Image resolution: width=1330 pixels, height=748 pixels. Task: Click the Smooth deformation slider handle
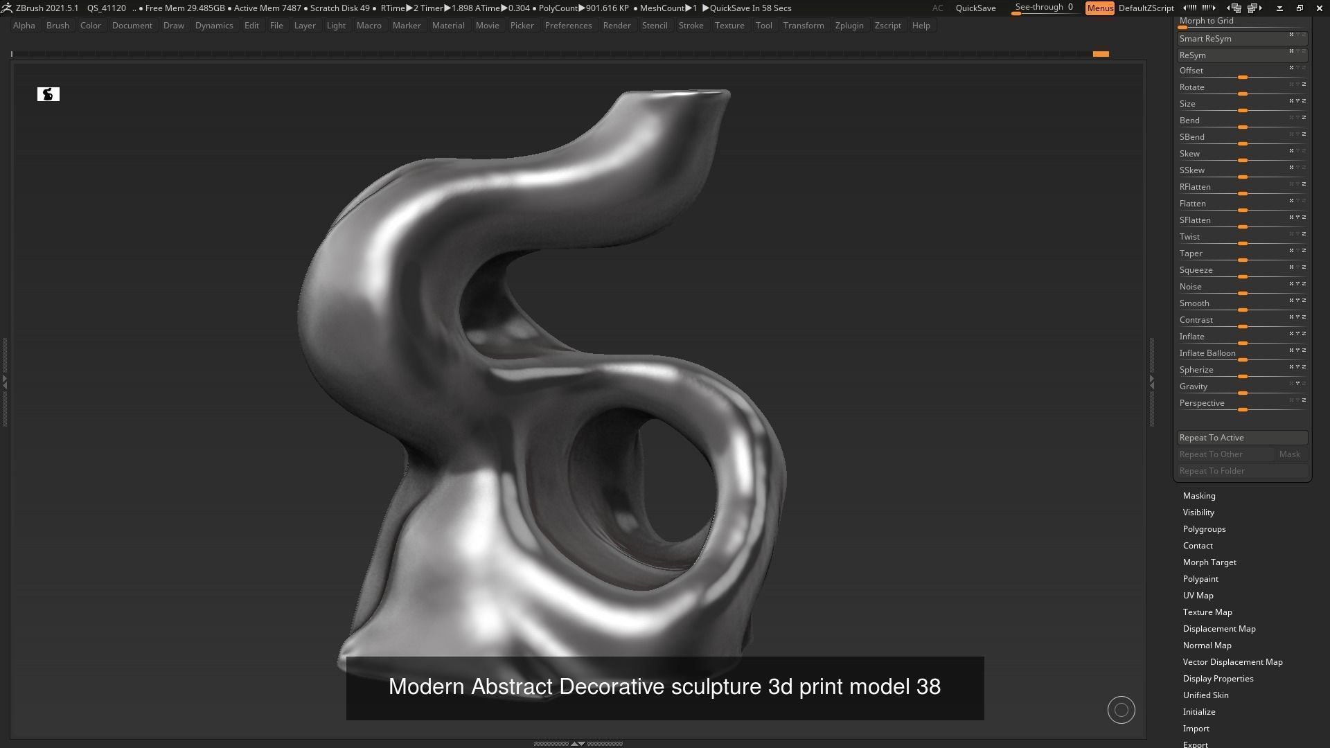tap(1243, 310)
